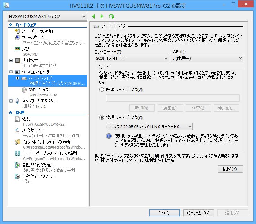Open the HVSWTGUSMW81Pro-G2 virtual machine dropdown

(x=47, y=16)
